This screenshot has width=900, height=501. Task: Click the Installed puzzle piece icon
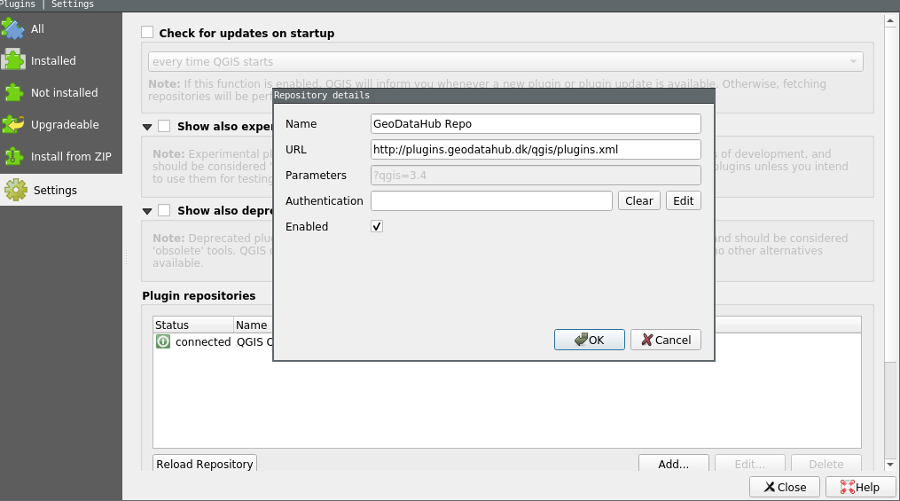[13, 60]
